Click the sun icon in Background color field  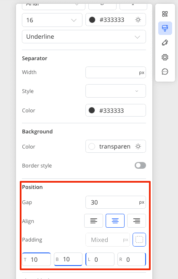click(138, 146)
